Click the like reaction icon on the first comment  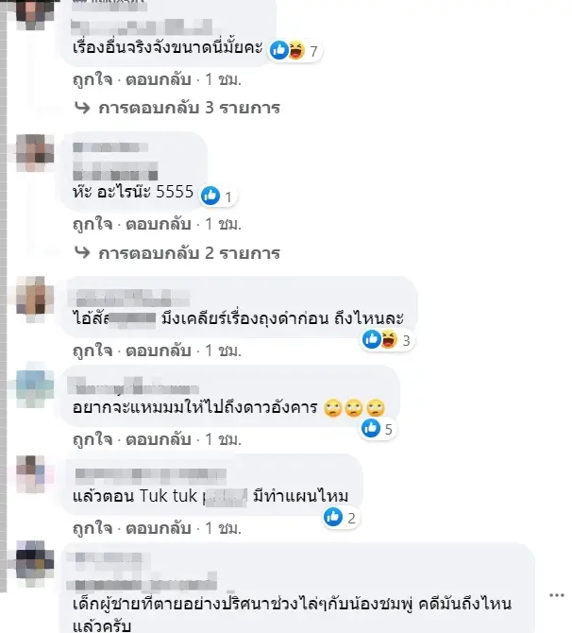click(x=278, y=50)
